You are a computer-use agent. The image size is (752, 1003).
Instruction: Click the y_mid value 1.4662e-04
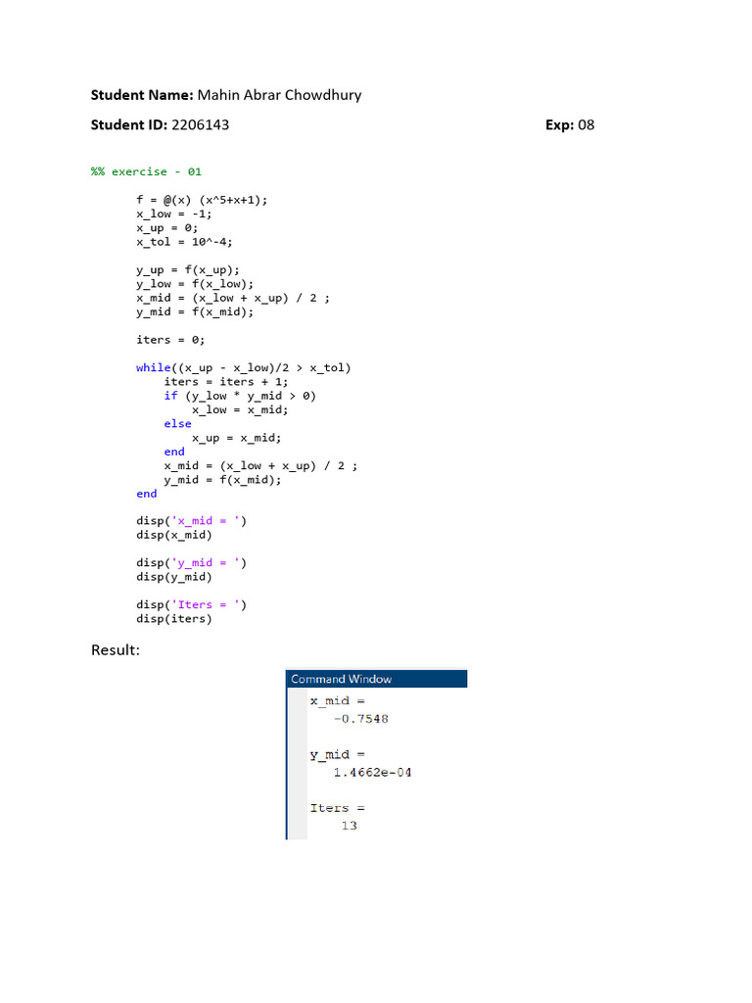point(372,773)
